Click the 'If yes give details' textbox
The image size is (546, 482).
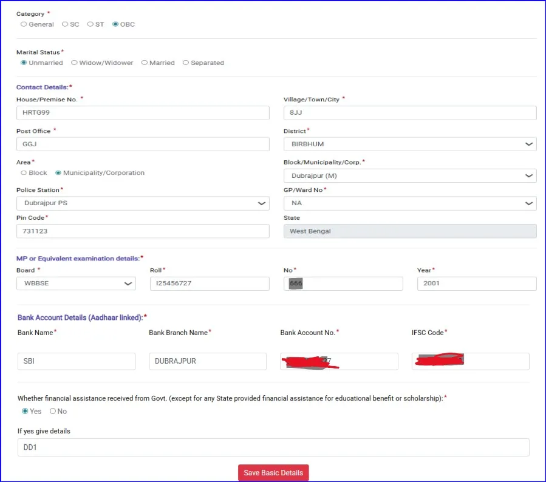coord(273,447)
